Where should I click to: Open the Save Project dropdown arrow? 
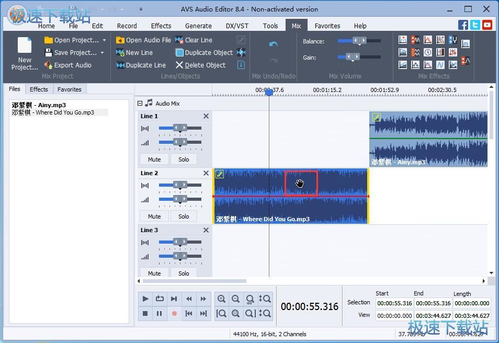tap(103, 52)
